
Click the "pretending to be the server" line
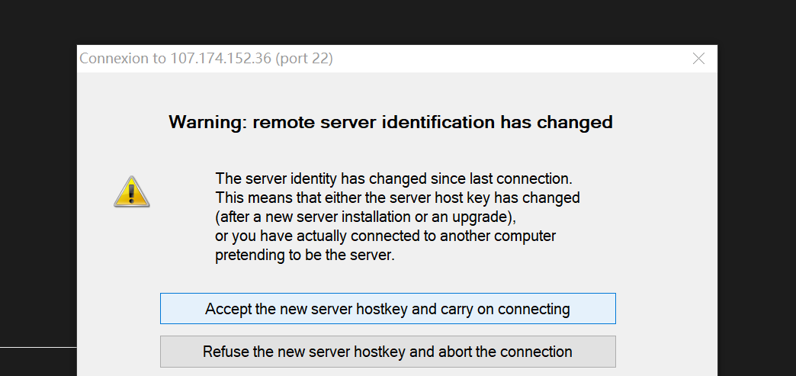[x=305, y=255]
